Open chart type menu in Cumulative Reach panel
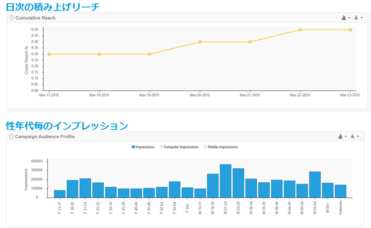This screenshot has width=371, height=228. click(x=343, y=18)
